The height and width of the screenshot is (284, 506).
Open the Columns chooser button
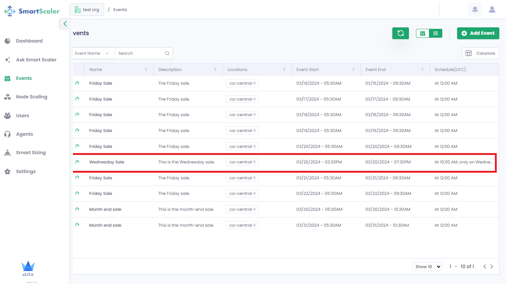click(x=480, y=53)
